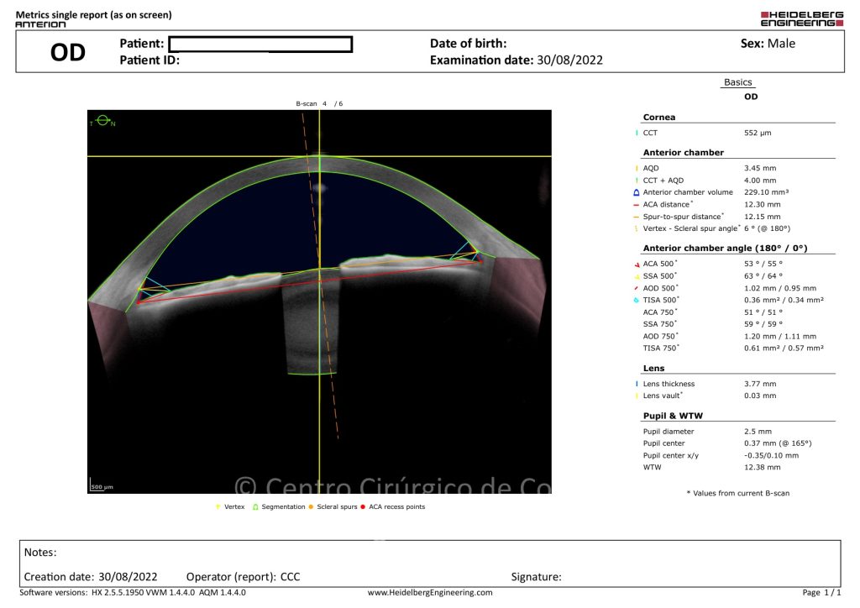
Task: Click the B-scan 4 / 6 label
Action: point(319,103)
